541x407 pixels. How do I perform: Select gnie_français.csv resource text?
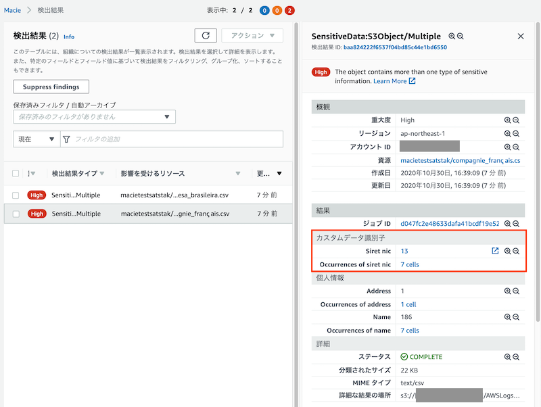(175, 214)
